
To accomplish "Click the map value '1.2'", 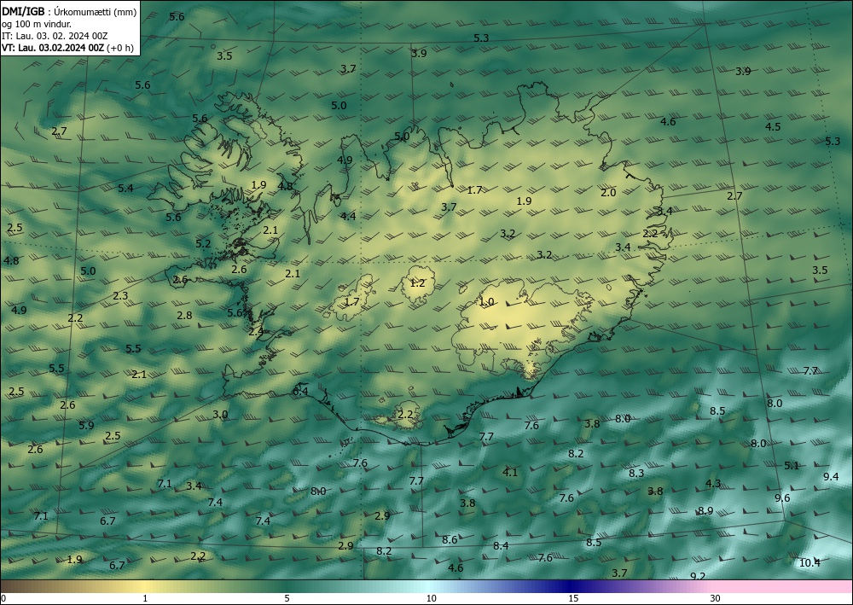I will (417, 283).
